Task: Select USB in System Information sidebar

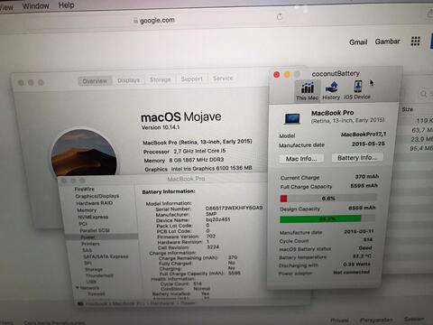Action: [91, 282]
